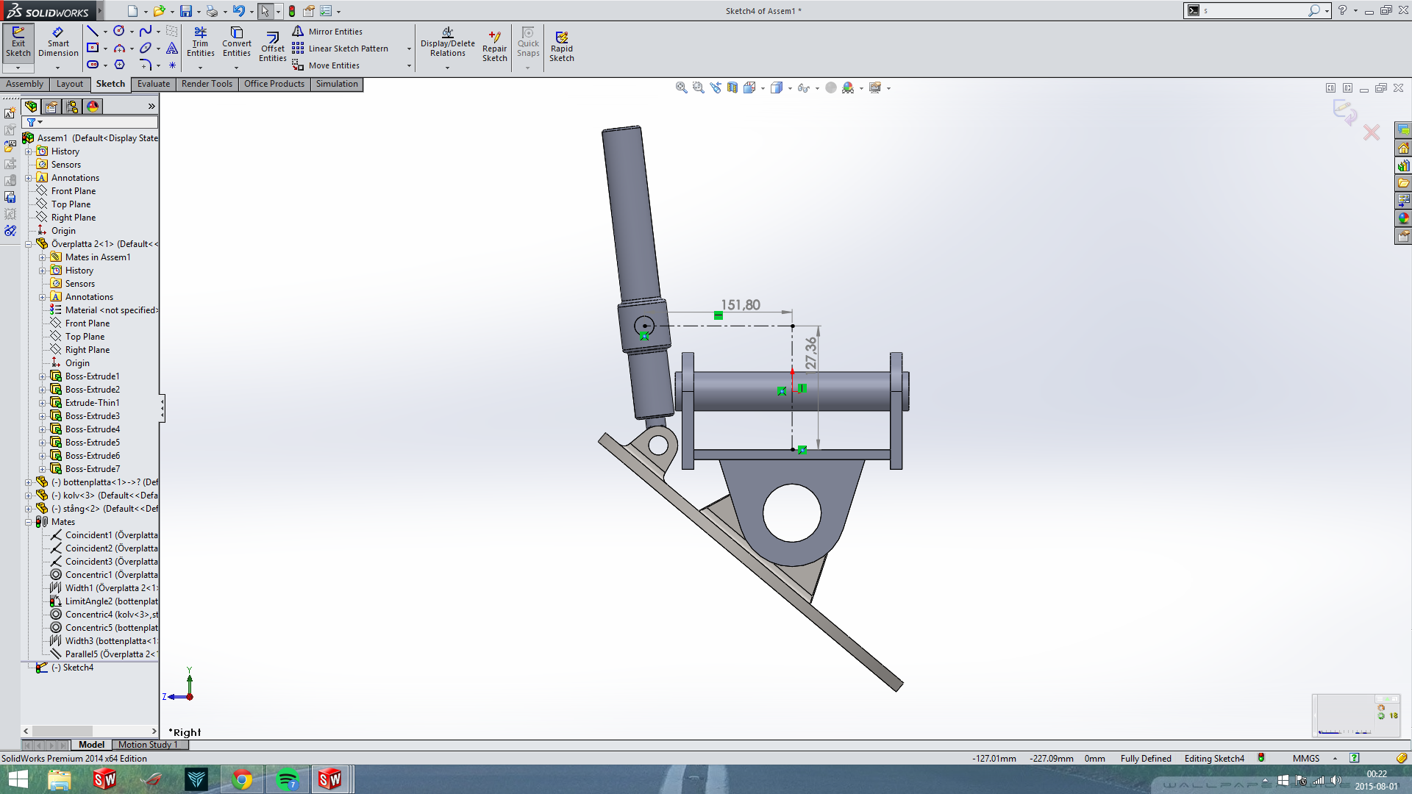Viewport: 1412px width, 794px height.
Task: Click the Smart Dimension tool
Action: 58,41
